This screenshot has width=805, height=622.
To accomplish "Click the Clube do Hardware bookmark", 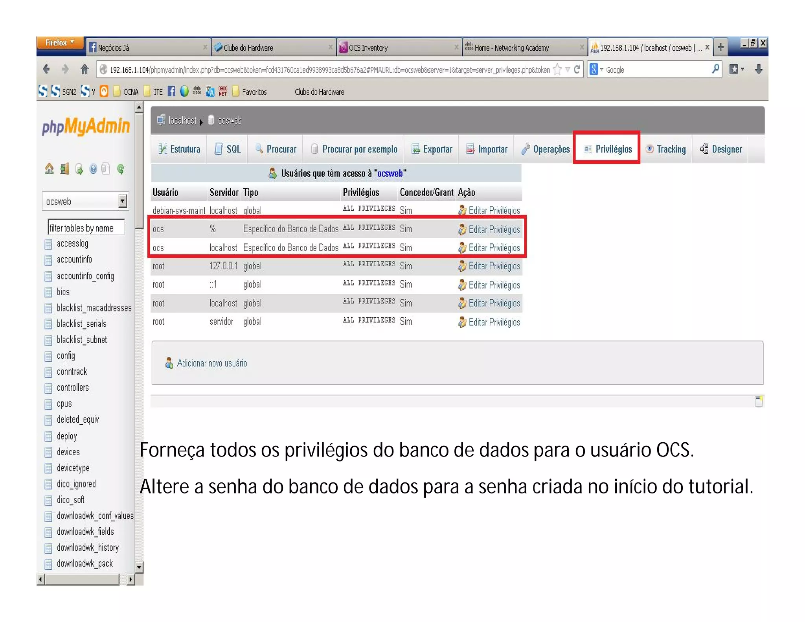I will 320,92.
